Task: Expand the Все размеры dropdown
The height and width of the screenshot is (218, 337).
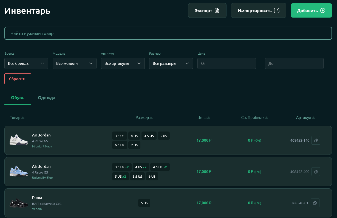Action: pos(171,63)
